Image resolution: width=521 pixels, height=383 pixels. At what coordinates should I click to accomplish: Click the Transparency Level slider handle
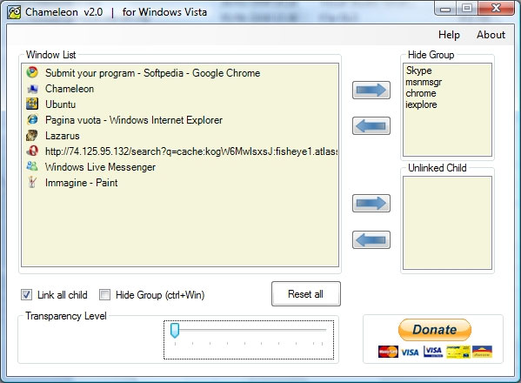(x=175, y=330)
